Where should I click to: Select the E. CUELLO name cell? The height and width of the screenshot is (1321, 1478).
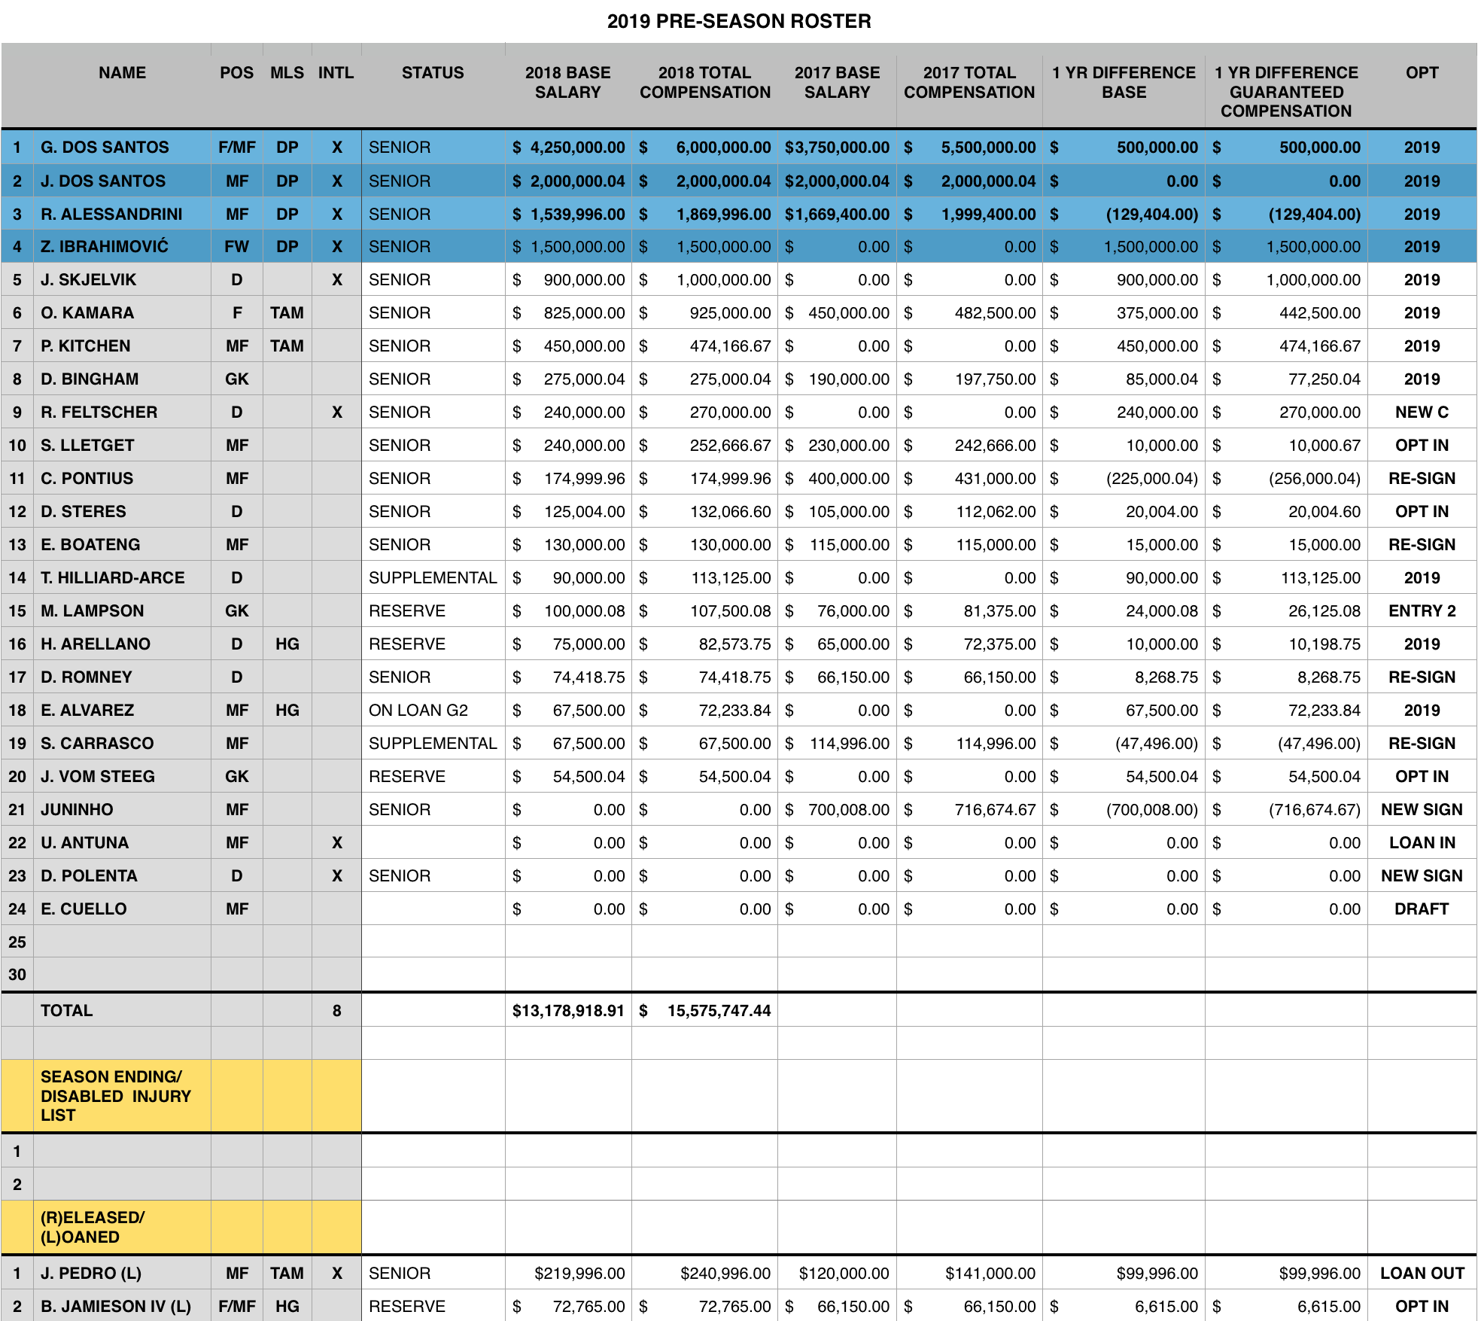pyautogui.click(x=122, y=909)
